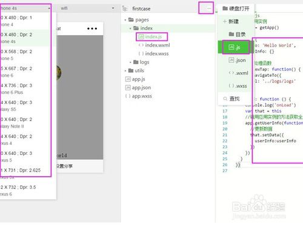Choose 查找 search from the context menu

coord(235,99)
